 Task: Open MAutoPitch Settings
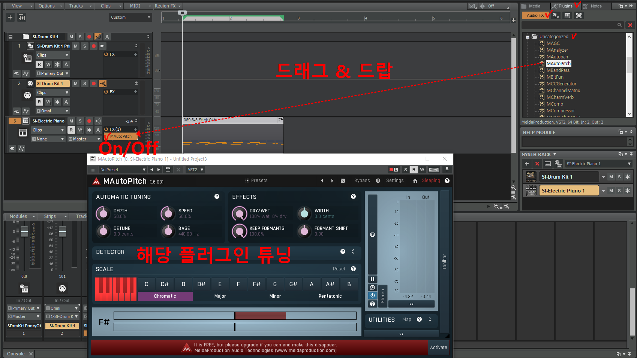coord(395,180)
